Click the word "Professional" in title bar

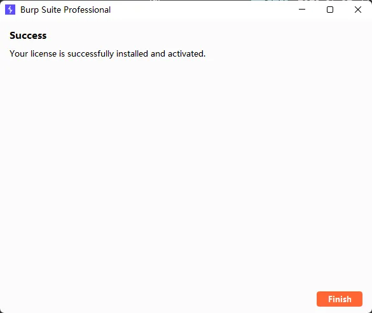(x=87, y=10)
